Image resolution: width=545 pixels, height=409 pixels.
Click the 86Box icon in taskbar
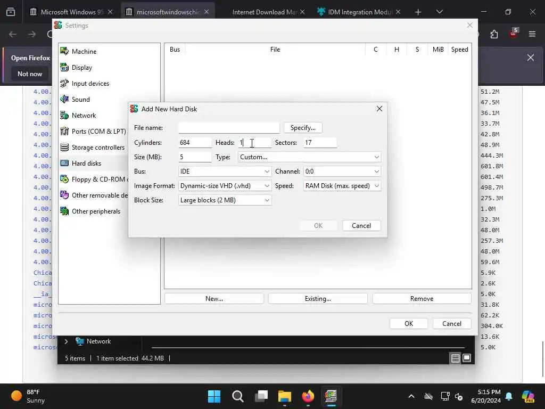[x=331, y=396]
